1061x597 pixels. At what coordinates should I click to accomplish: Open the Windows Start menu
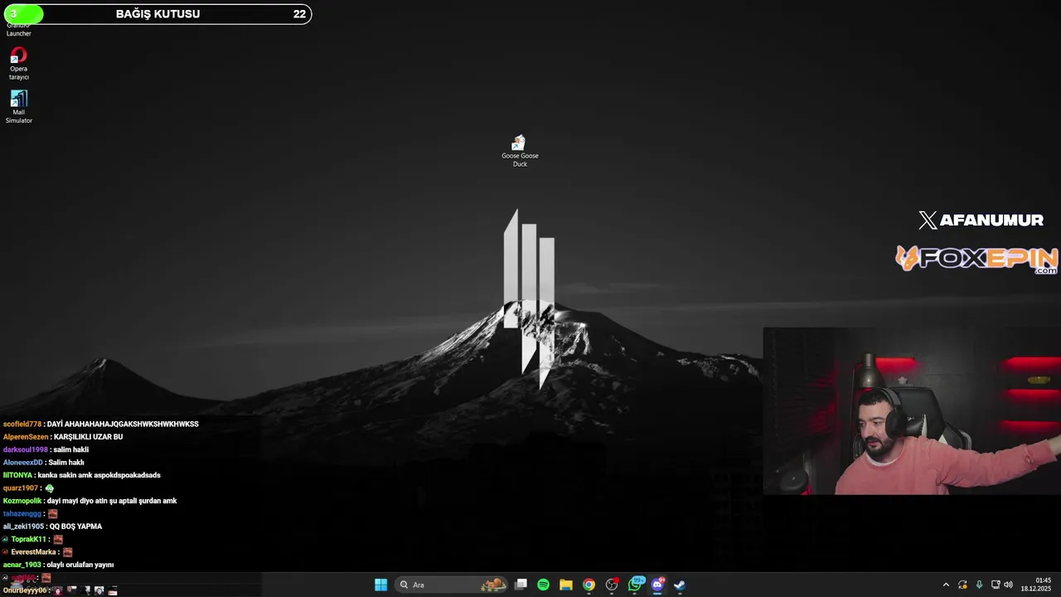click(x=380, y=585)
